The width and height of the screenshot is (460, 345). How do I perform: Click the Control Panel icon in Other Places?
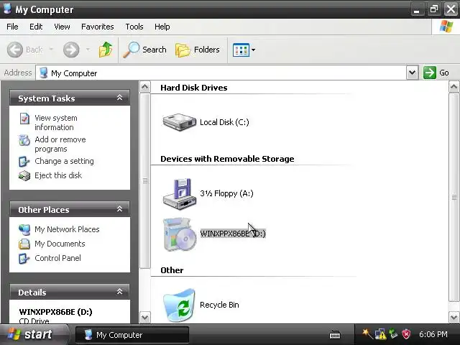pyautogui.click(x=24, y=259)
